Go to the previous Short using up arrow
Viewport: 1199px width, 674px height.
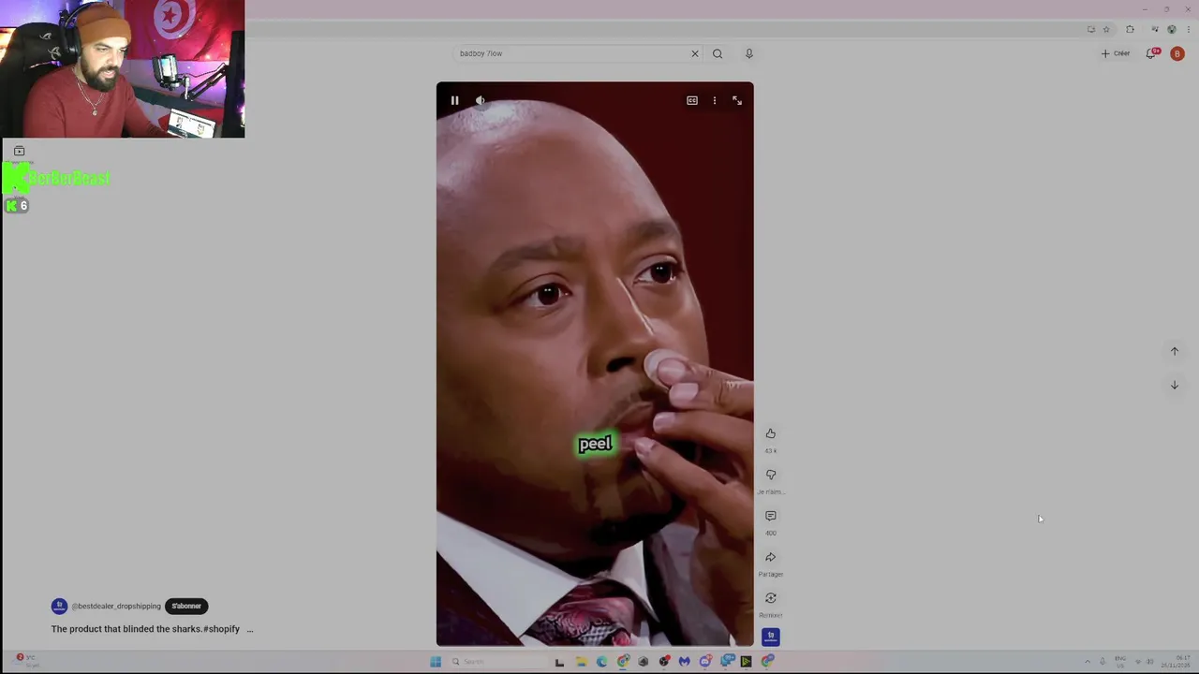coord(1174,351)
